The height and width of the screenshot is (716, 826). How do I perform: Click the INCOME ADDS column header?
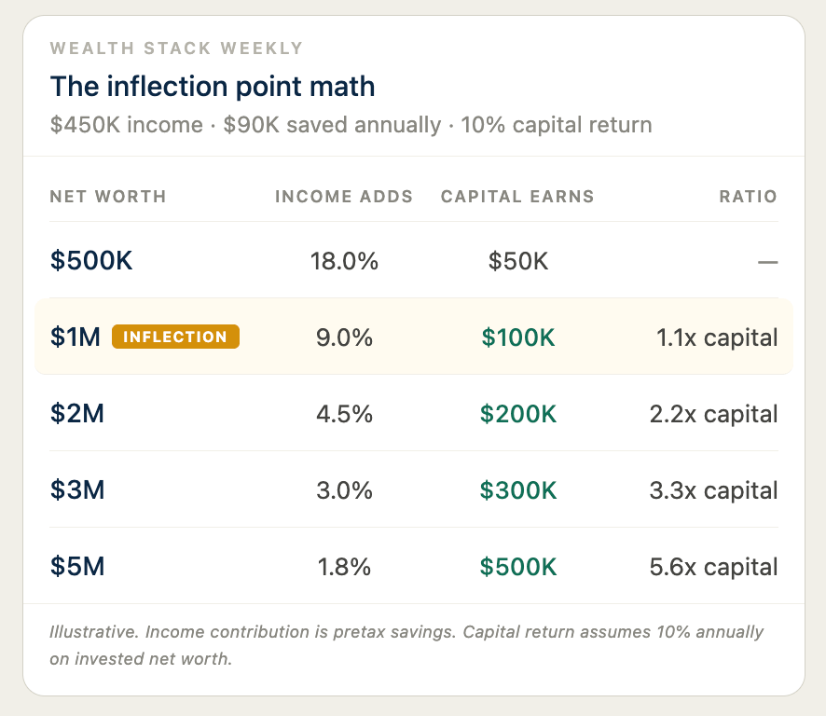(x=344, y=197)
